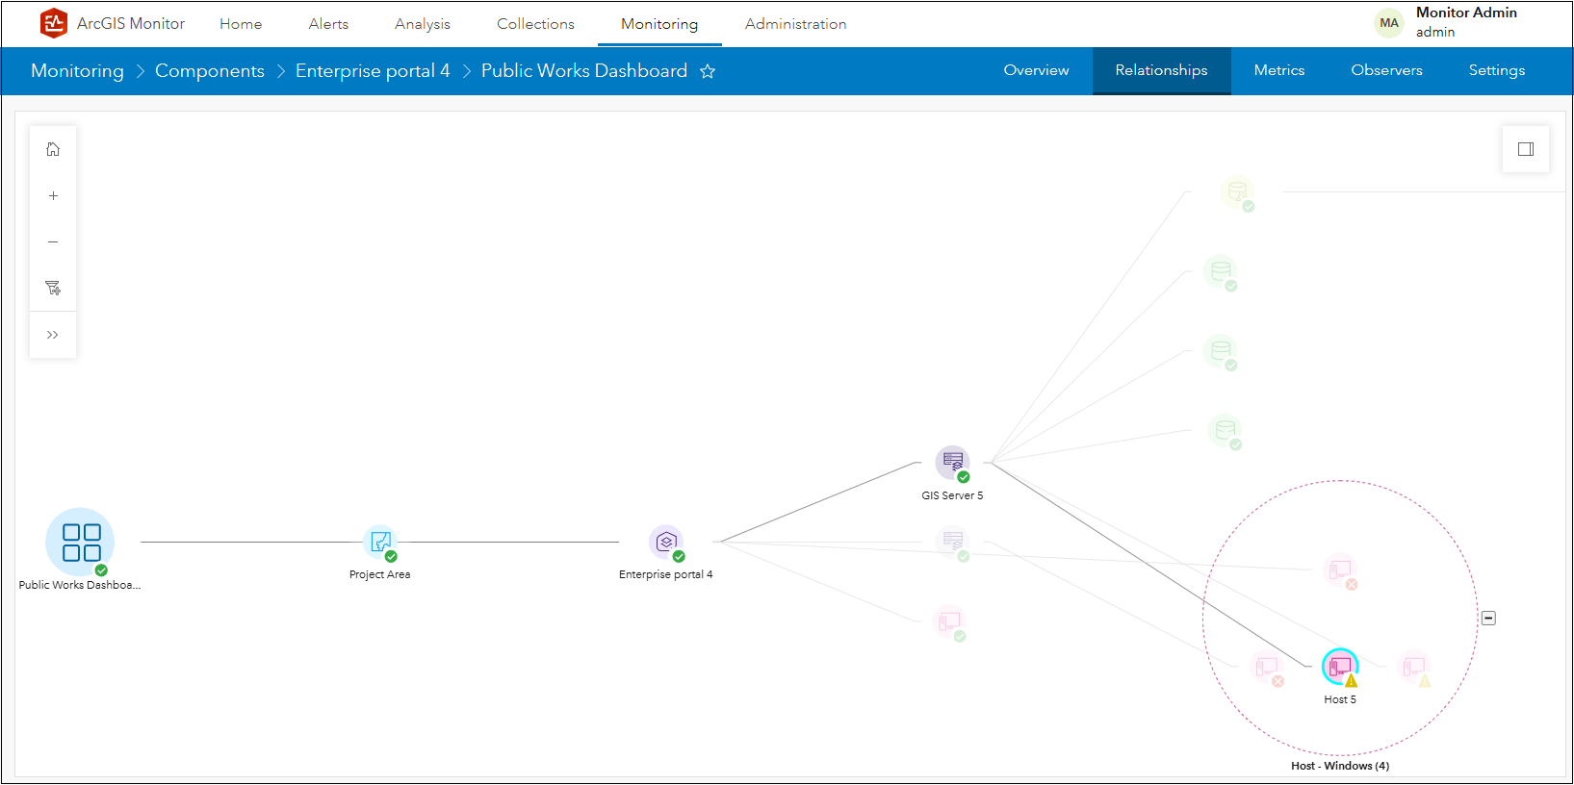Select the GIS Server 5 node

tap(953, 463)
